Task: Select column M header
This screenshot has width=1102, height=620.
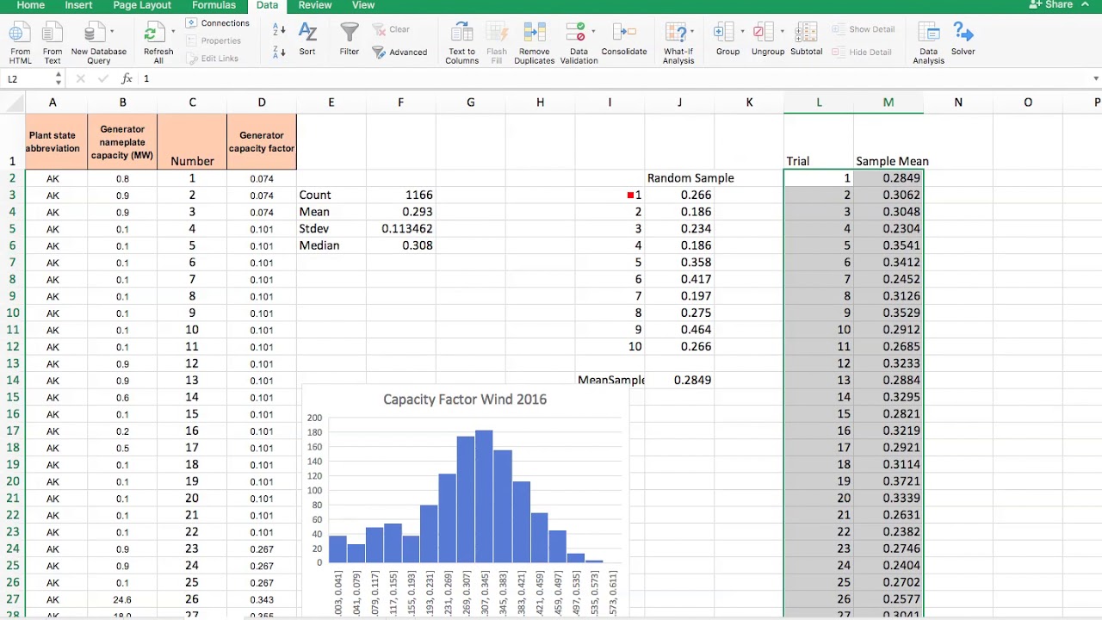Action: click(x=888, y=102)
